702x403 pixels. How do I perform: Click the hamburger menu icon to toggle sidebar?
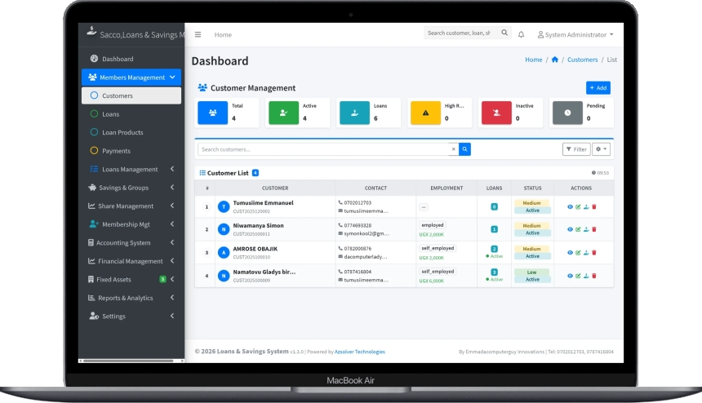tap(198, 35)
